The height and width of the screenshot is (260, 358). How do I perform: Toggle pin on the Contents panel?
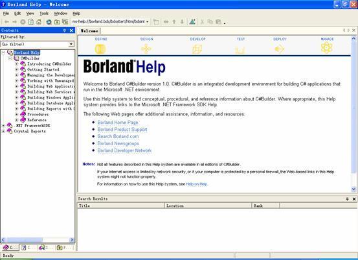(x=65, y=30)
